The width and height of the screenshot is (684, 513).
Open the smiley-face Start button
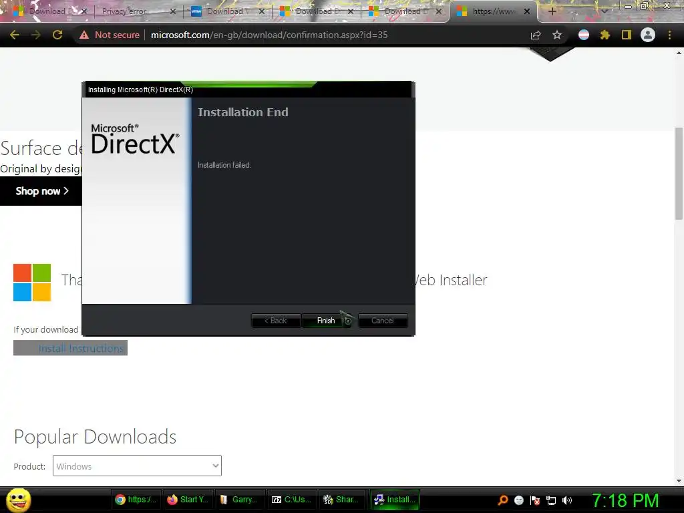(18, 500)
